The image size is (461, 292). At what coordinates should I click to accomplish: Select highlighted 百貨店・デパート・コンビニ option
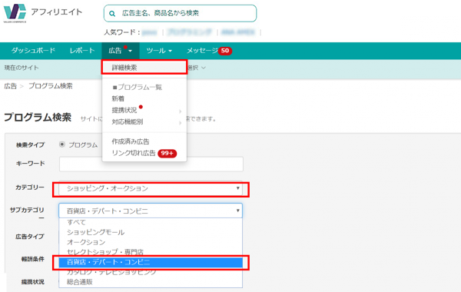(151, 262)
